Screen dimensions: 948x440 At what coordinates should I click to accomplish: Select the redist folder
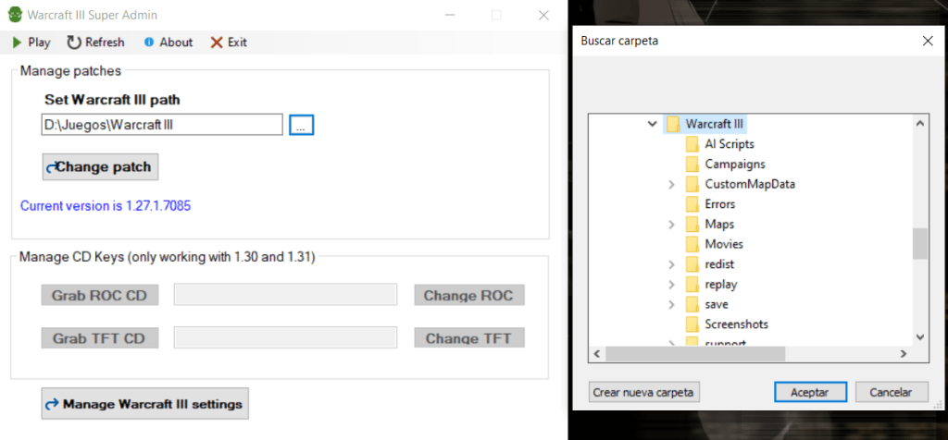coord(719,264)
